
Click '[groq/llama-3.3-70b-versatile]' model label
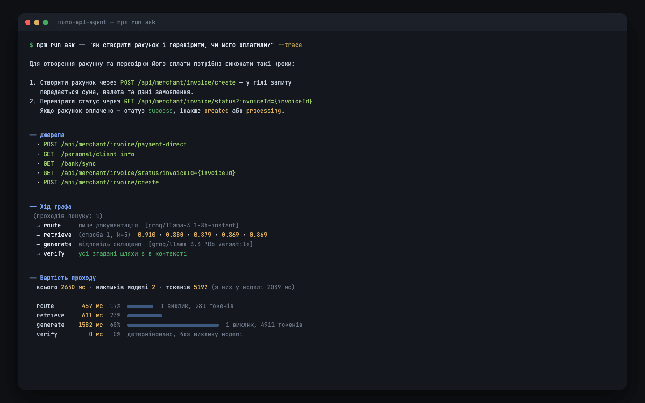point(201,244)
